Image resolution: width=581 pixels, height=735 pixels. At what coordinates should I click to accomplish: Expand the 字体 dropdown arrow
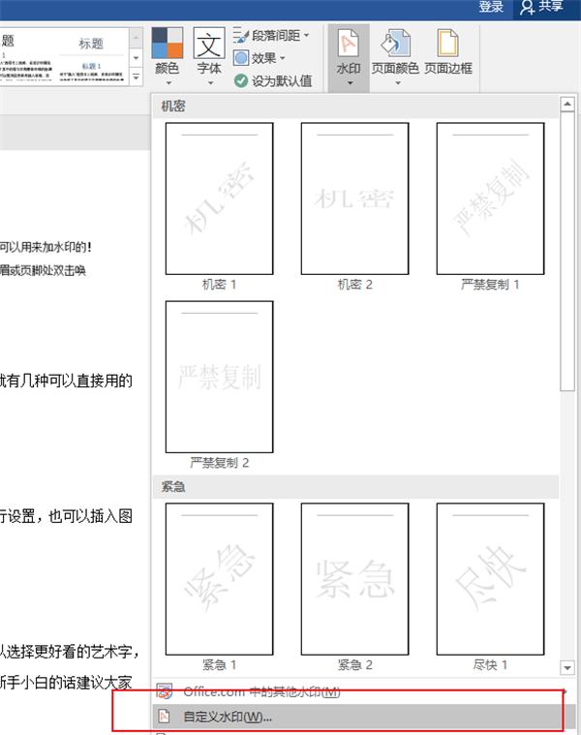210,83
